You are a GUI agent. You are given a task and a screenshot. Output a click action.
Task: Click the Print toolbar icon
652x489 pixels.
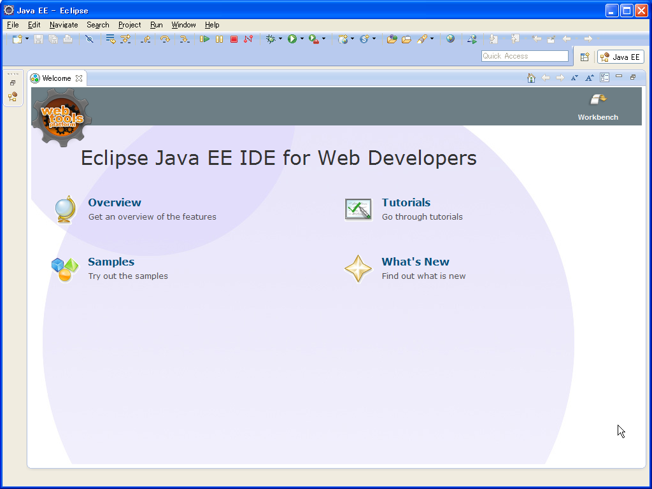tap(66, 39)
